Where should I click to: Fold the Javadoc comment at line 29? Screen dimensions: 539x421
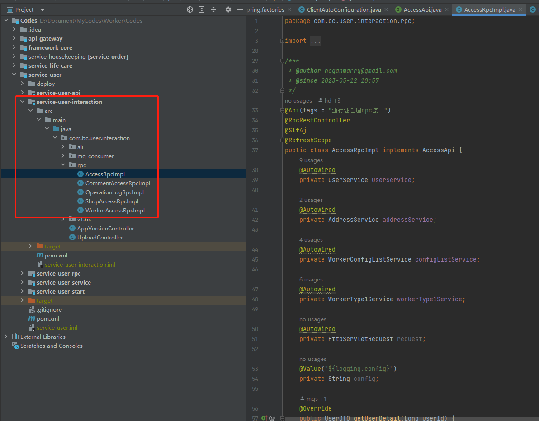tap(282, 61)
